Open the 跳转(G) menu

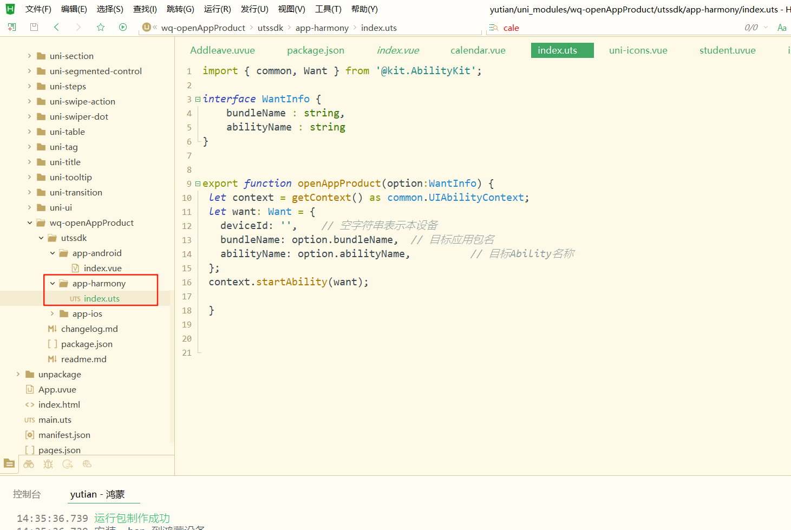pos(180,9)
